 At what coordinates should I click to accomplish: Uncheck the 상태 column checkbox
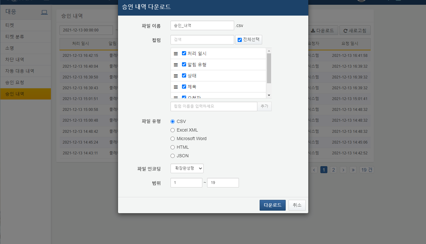(x=184, y=76)
